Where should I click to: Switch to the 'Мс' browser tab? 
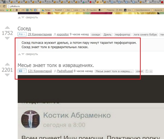pyautogui.click(x=42, y=2)
